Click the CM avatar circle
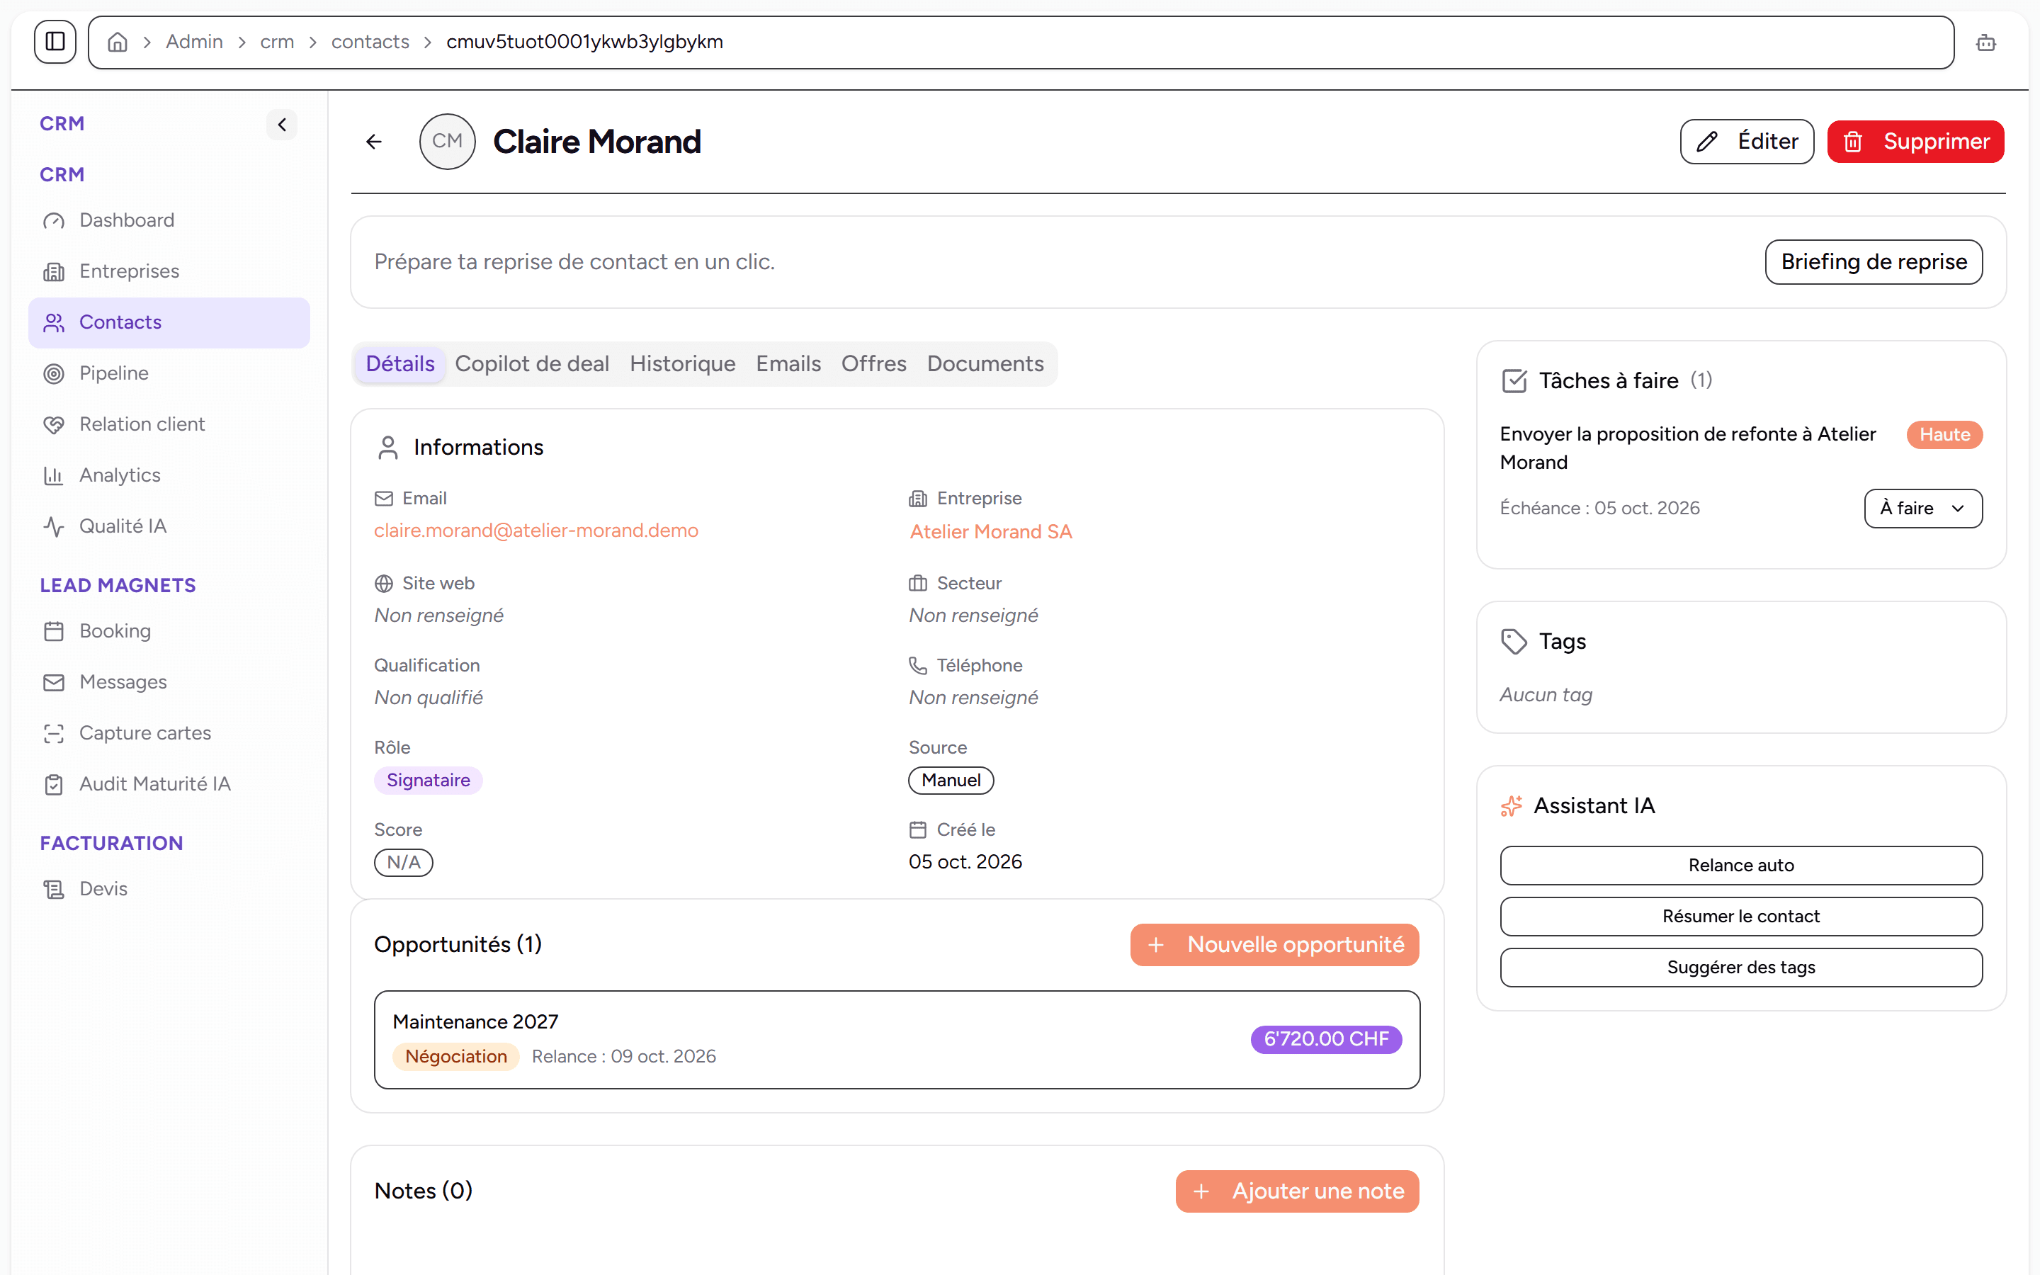 [447, 142]
